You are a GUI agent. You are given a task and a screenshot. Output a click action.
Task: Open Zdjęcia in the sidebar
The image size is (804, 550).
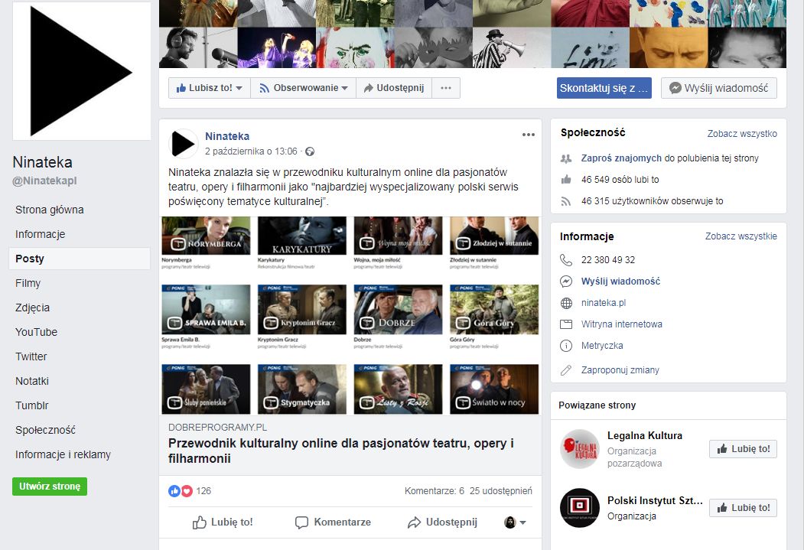(32, 308)
